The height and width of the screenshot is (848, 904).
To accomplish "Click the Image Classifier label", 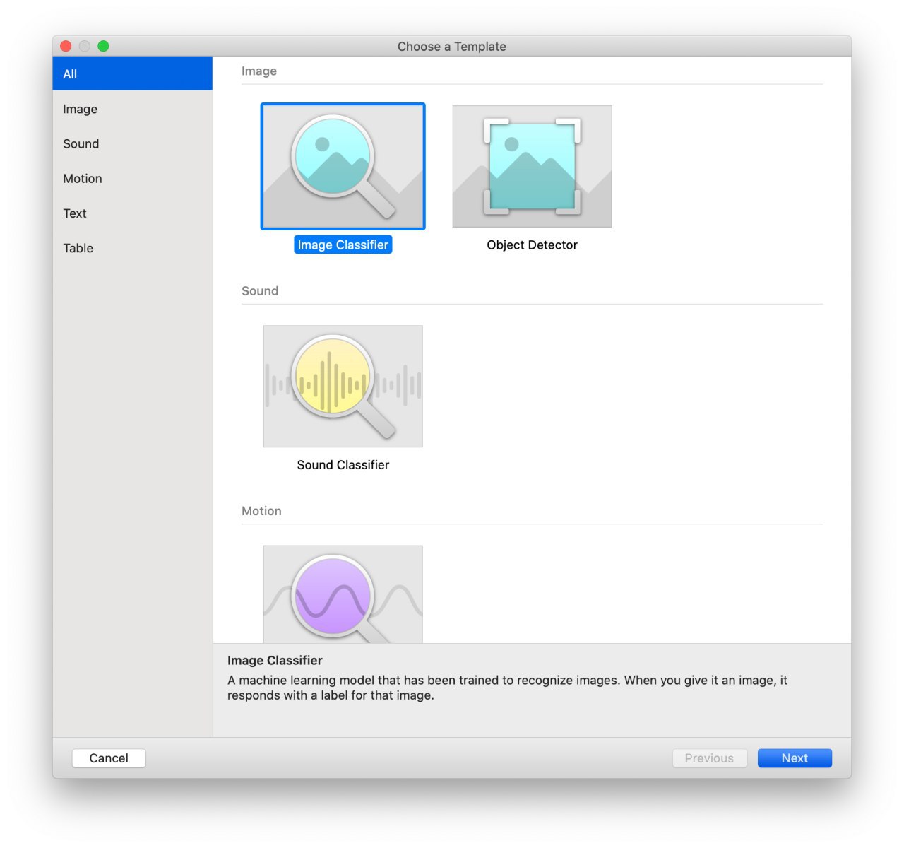I will click(x=343, y=245).
